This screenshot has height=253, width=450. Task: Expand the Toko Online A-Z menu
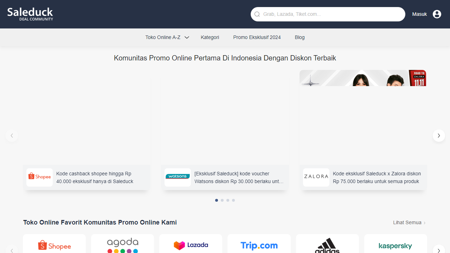pos(167,37)
